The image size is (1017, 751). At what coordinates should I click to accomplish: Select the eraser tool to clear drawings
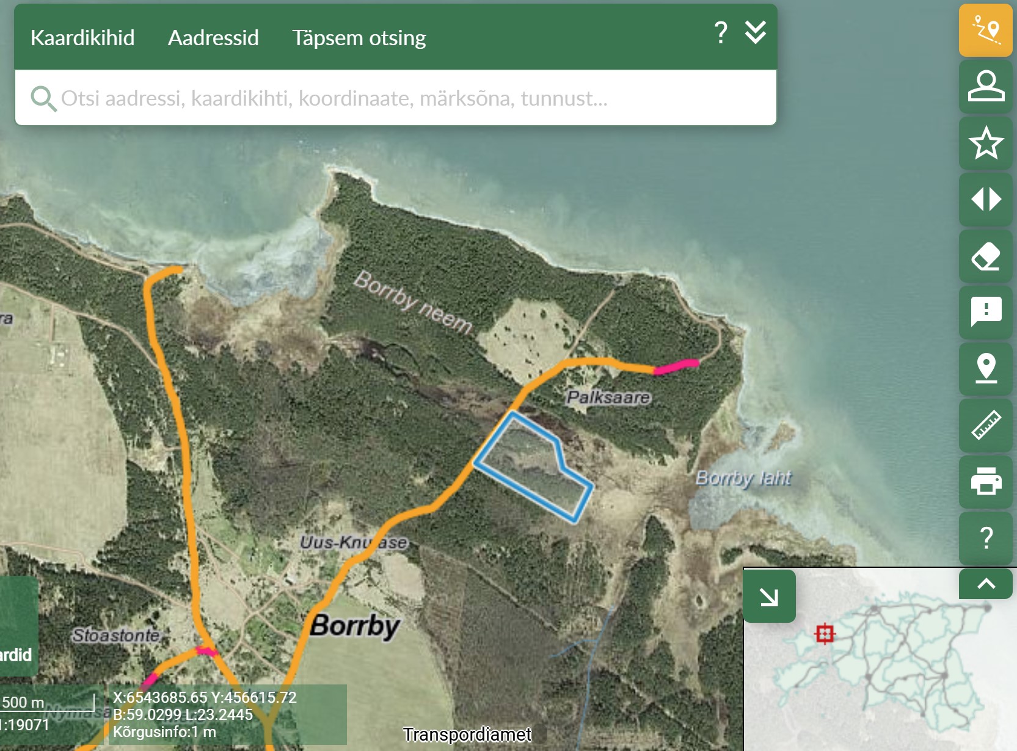[x=985, y=256]
